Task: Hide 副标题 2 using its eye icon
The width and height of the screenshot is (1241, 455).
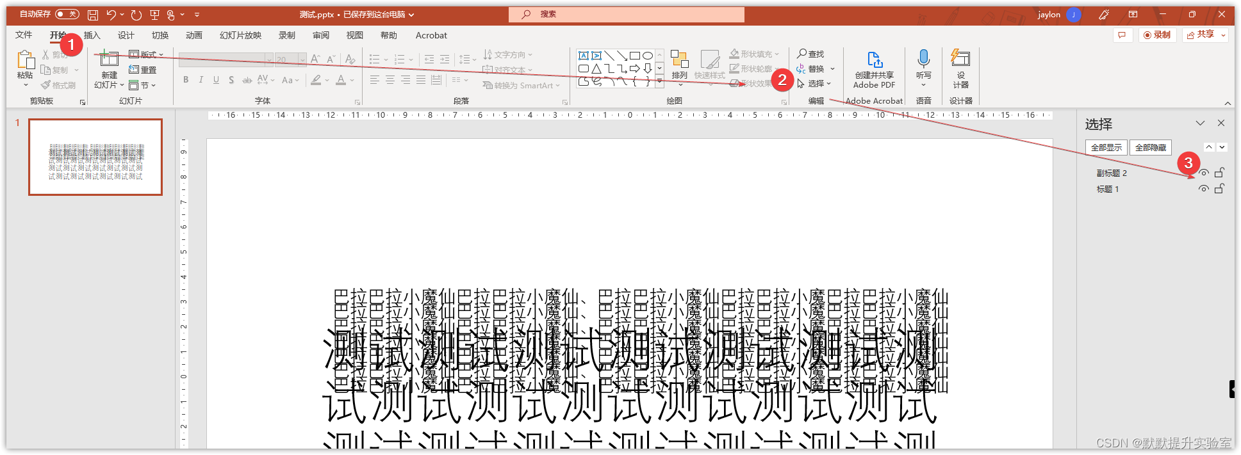Action: (x=1204, y=173)
